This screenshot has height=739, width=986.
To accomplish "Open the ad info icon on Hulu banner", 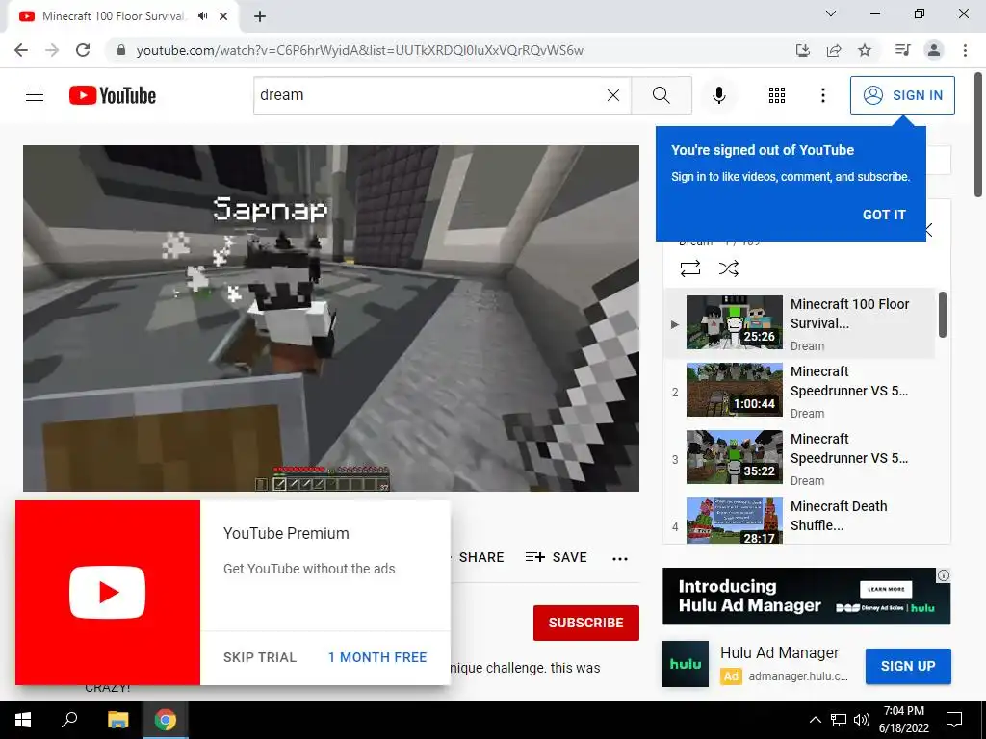I will pos(944,575).
